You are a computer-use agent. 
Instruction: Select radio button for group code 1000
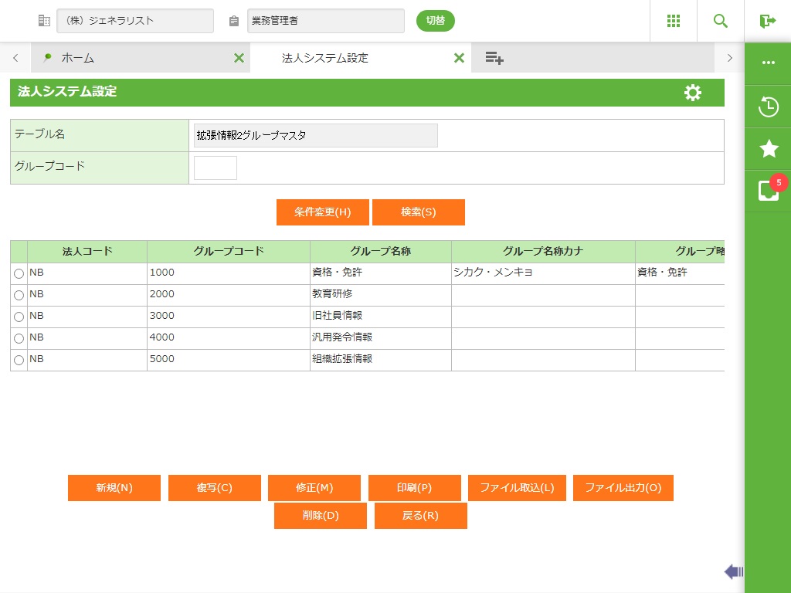click(x=19, y=273)
